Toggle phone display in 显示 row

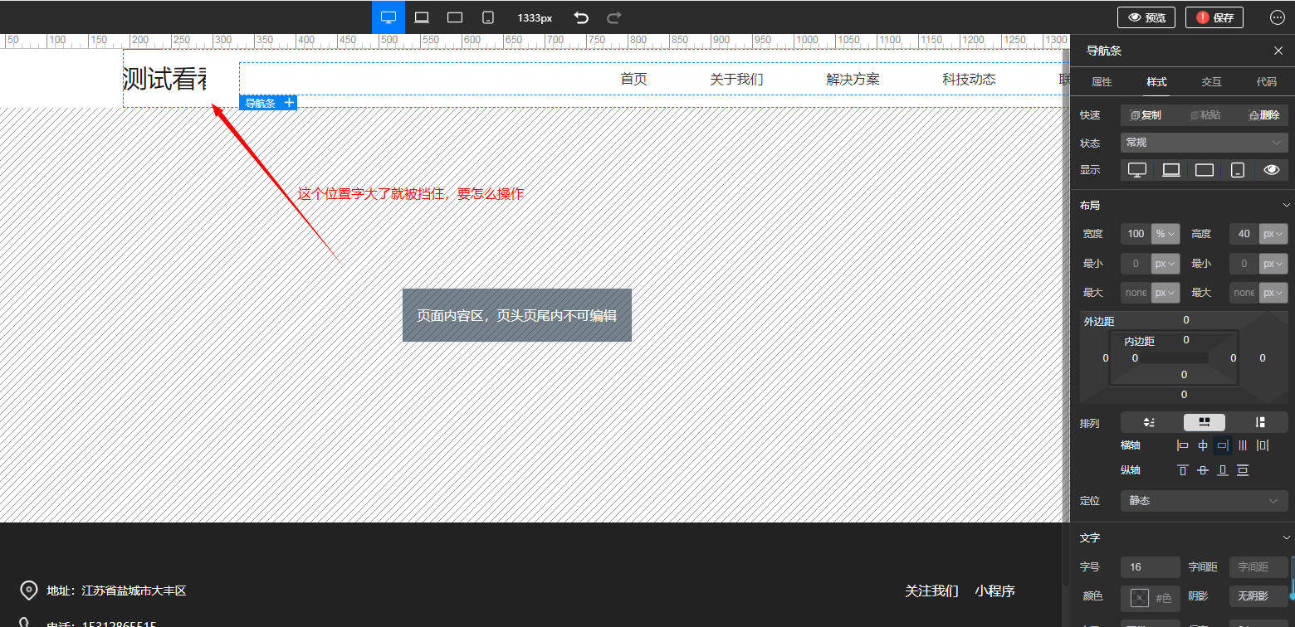click(1238, 170)
